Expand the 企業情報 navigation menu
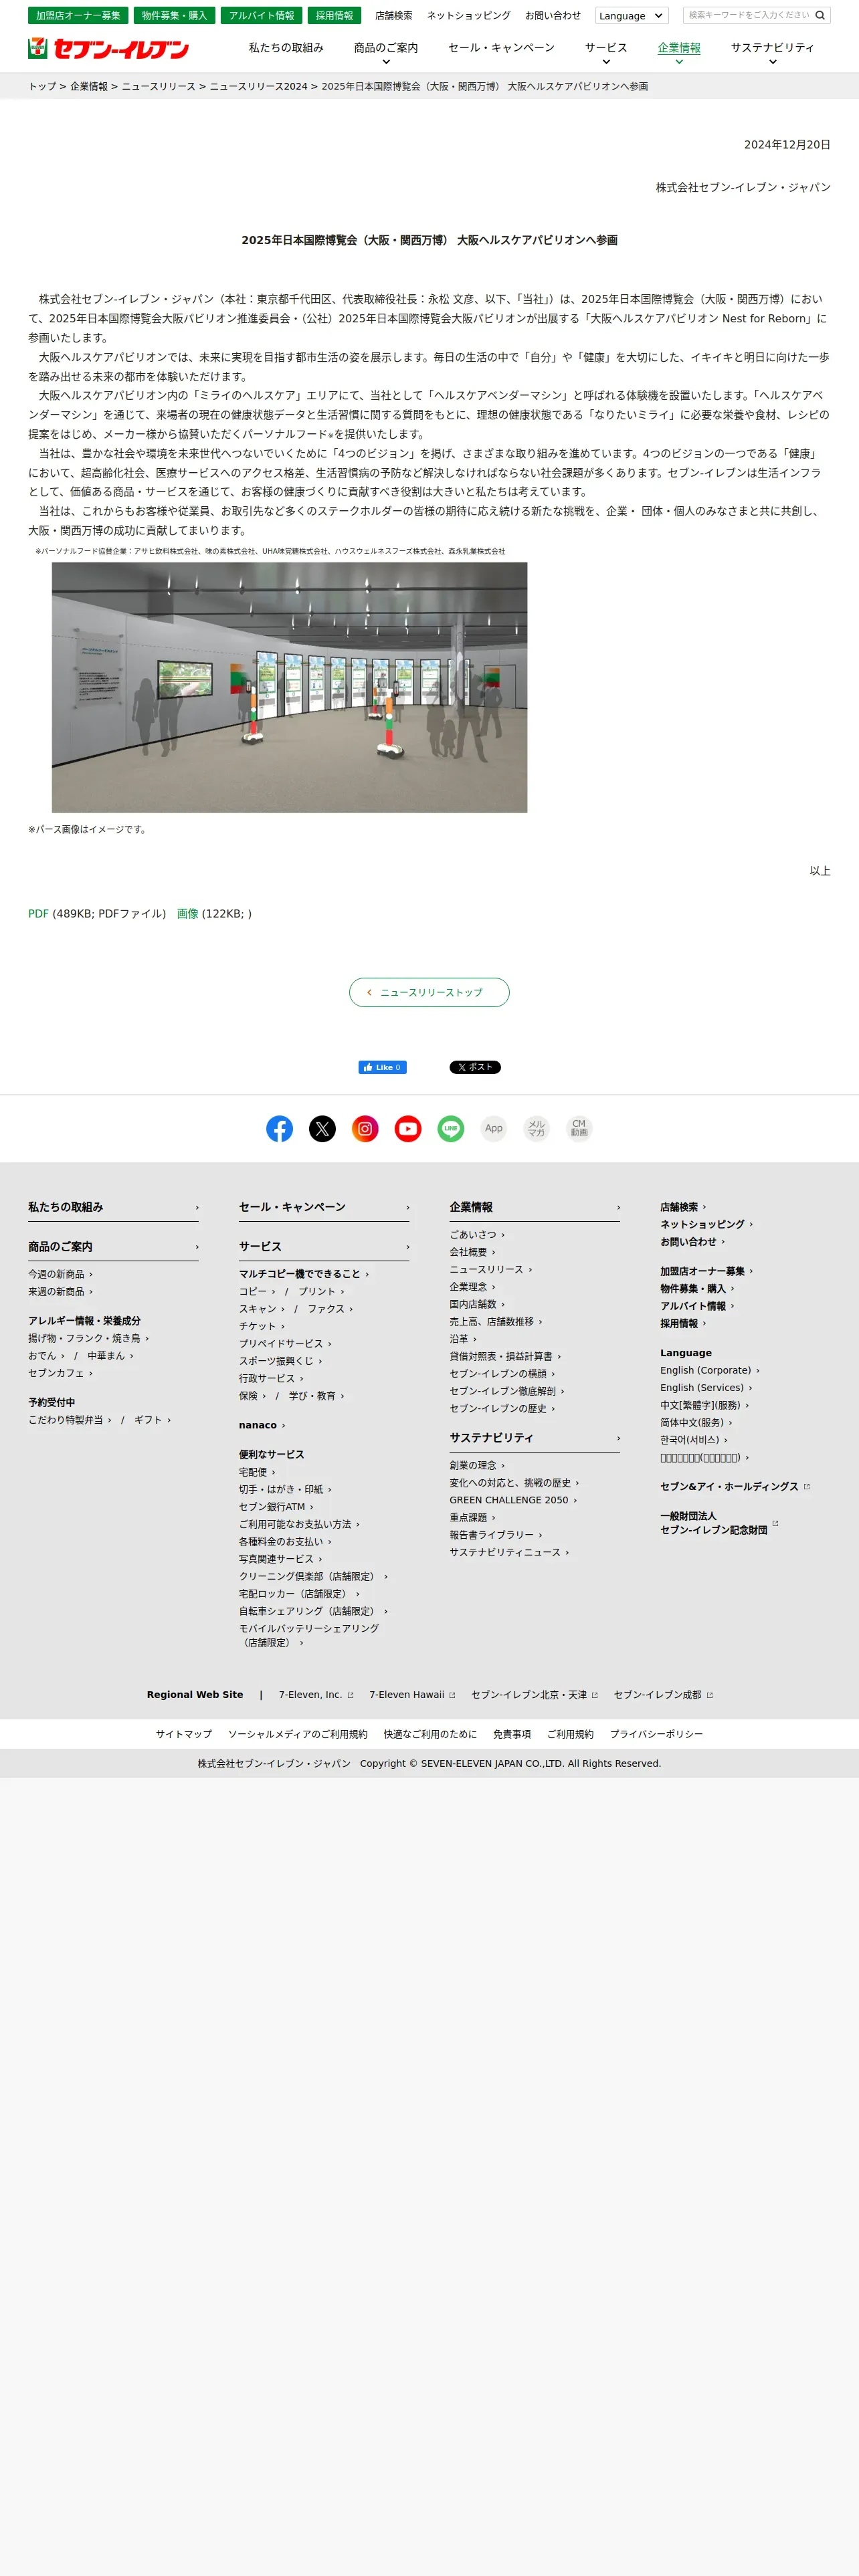 point(679,53)
